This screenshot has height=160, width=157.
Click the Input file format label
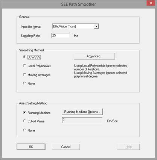30,27
